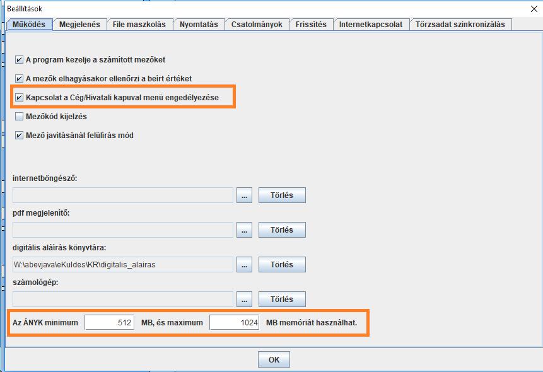
Task: Click the számológép path field
Action: tap(123, 299)
